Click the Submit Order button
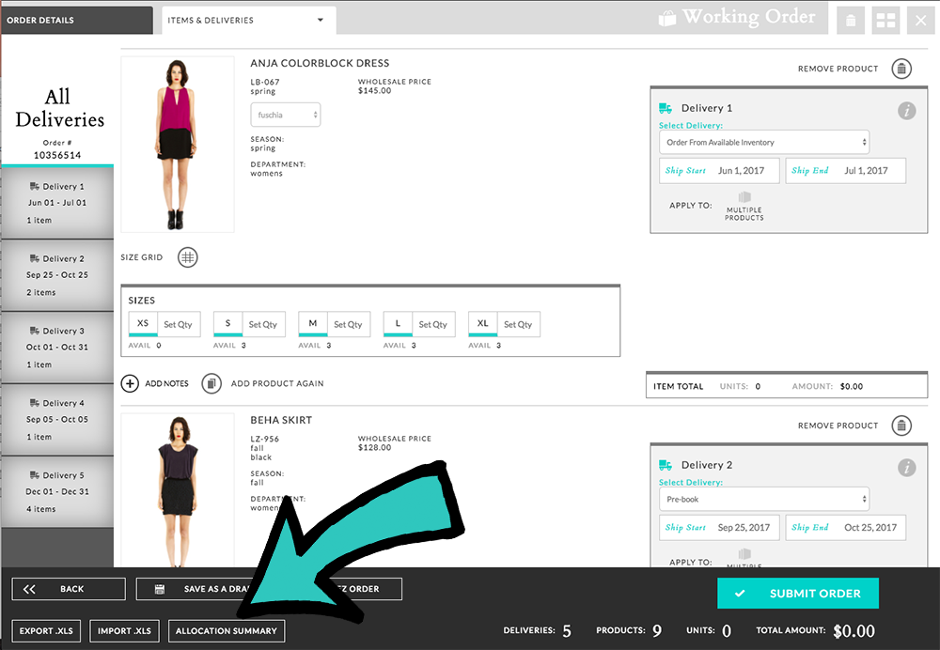940x650 pixels. point(798,594)
